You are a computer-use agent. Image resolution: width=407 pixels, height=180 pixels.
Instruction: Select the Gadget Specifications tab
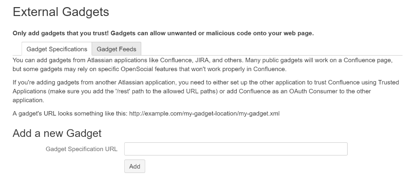[x=57, y=49]
